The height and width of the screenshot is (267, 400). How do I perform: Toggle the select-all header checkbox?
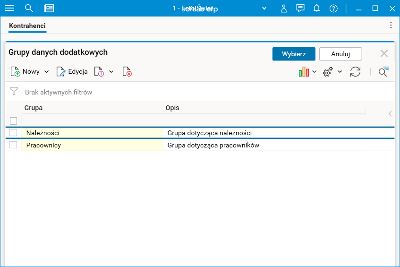point(13,121)
